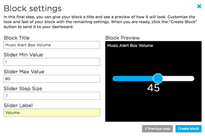The height and width of the screenshot is (136, 205).
Task: Go back with the Previous step button
Action: click(x=157, y=129)
